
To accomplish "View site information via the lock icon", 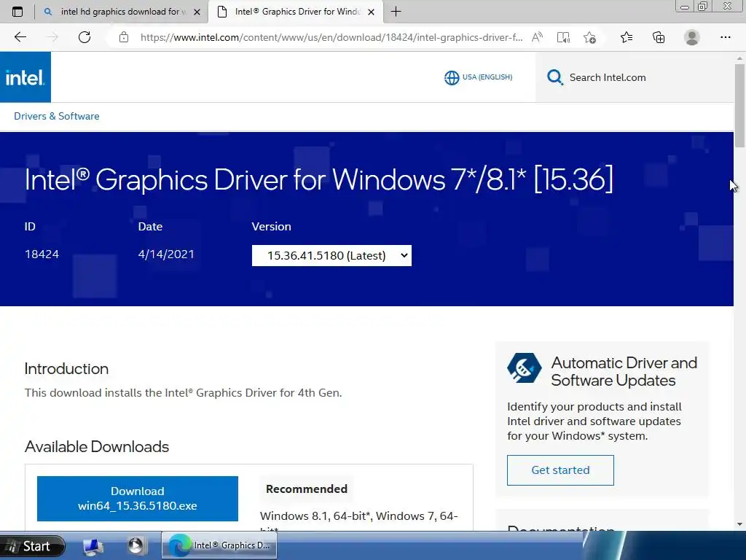I will [x=124, y=37].
